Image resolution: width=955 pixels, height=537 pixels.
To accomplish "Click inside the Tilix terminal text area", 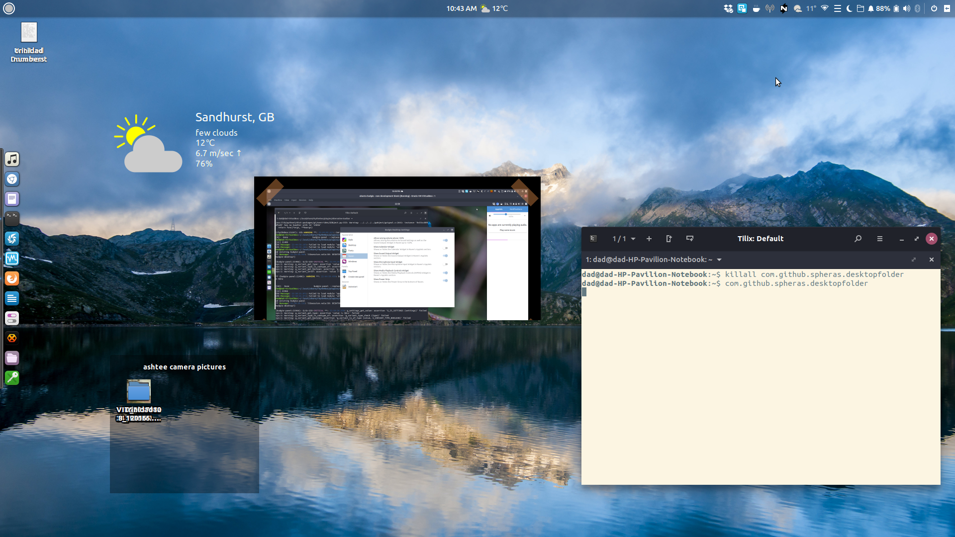I will point(761,376).
